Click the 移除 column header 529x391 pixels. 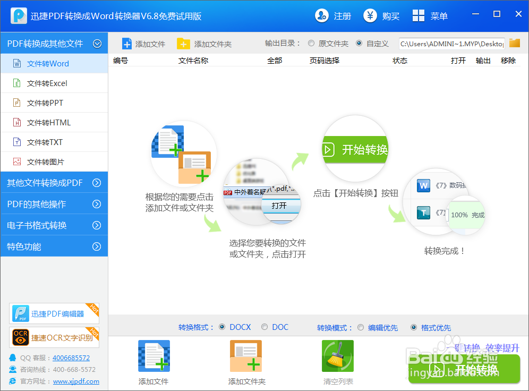click(508, 61)
